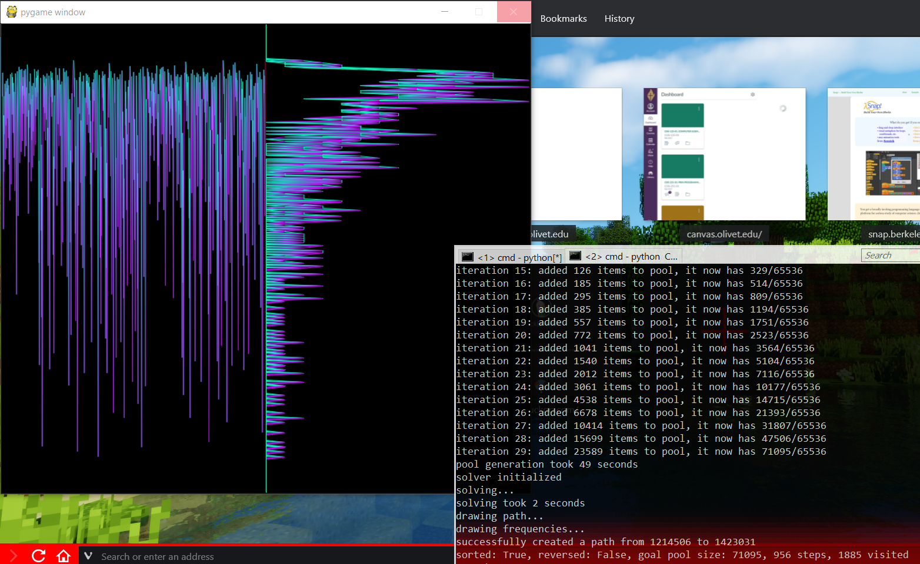Open the Vivaldi V menu beside the address bar
This screenshot has width=920, height=564.
(x=88, y=556)
